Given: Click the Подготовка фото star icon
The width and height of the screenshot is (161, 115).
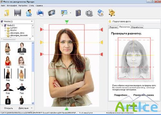Looking at the screenshot, I should pos(110,21).
